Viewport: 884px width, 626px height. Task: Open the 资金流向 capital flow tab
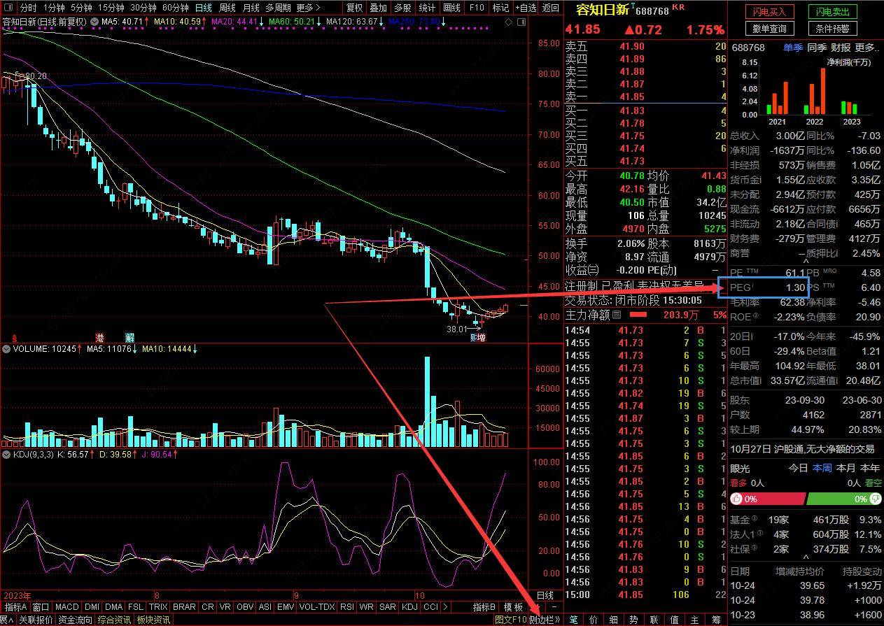pos(75,620)
